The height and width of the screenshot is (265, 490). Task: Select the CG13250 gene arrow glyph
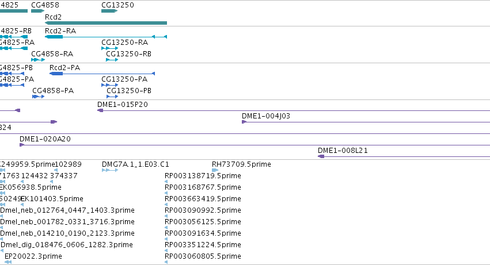[109, 11]
